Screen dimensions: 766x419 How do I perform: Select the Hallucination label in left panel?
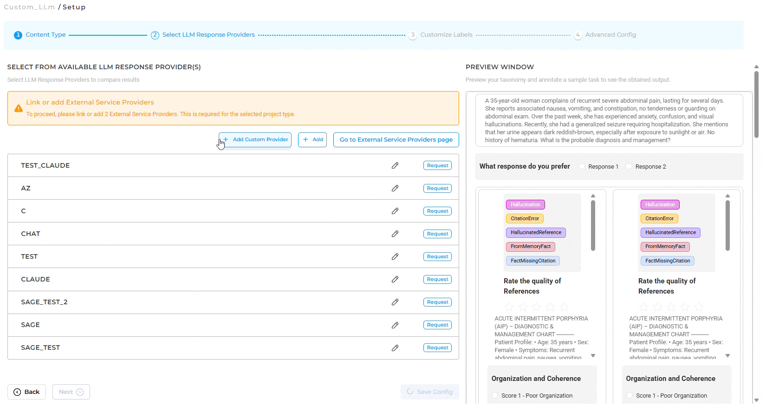tap(525, 204)
